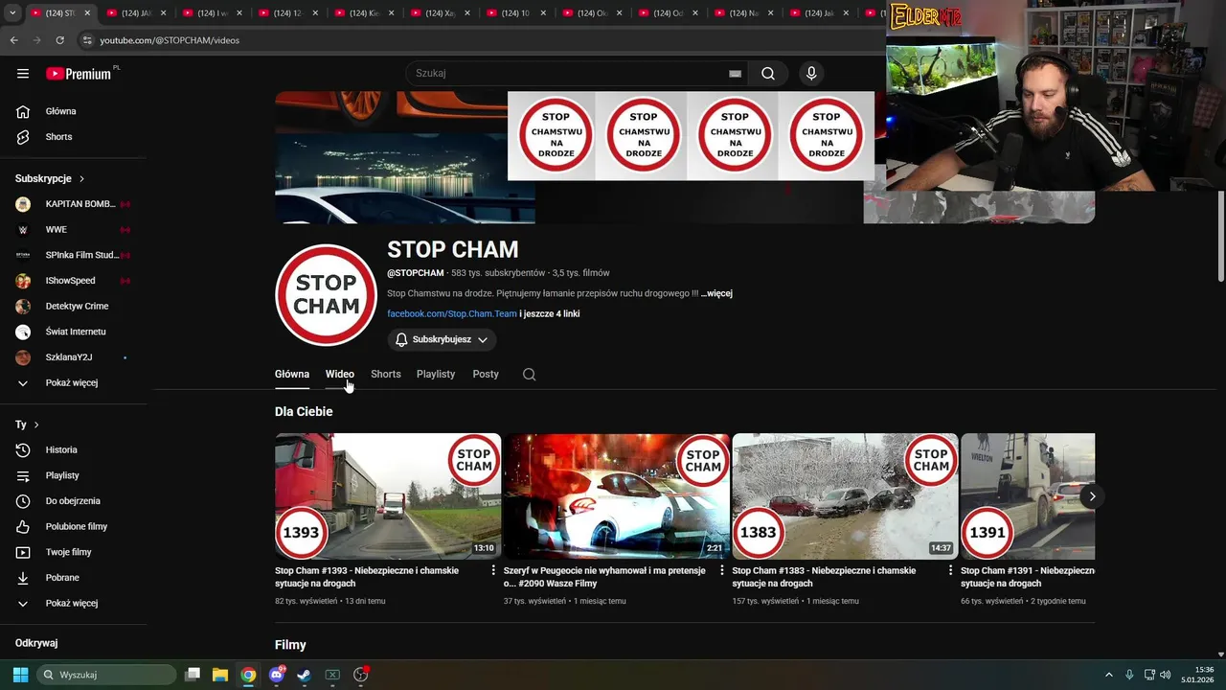Open the Windows Start menu
Screen dimensions: 1226x690
tap(20, 675)
